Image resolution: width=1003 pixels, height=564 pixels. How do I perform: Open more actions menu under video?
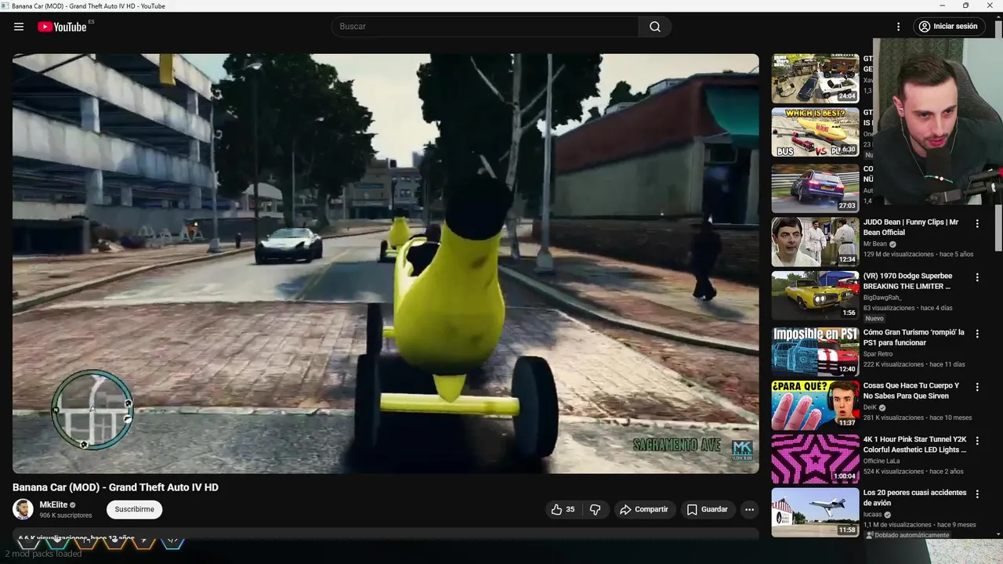749,509
